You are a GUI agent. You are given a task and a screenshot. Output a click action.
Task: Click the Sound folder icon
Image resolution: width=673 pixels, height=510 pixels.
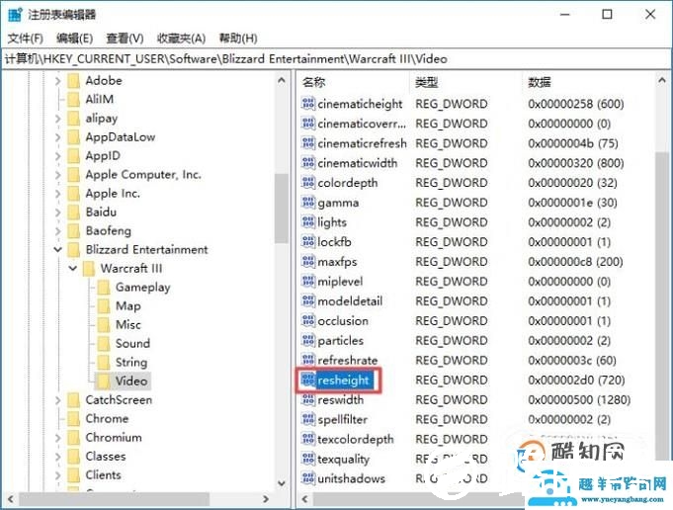pos(104,343)
